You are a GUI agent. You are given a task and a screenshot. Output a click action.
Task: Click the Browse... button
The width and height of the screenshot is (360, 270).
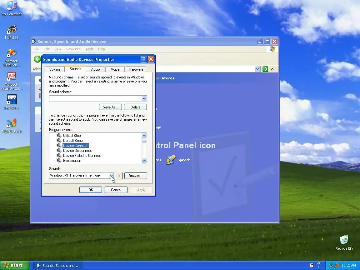coord(136,176)
